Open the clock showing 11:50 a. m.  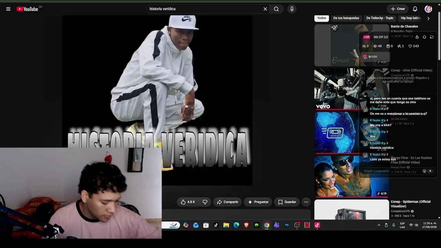pyautogui.click(x=430, y=225)
